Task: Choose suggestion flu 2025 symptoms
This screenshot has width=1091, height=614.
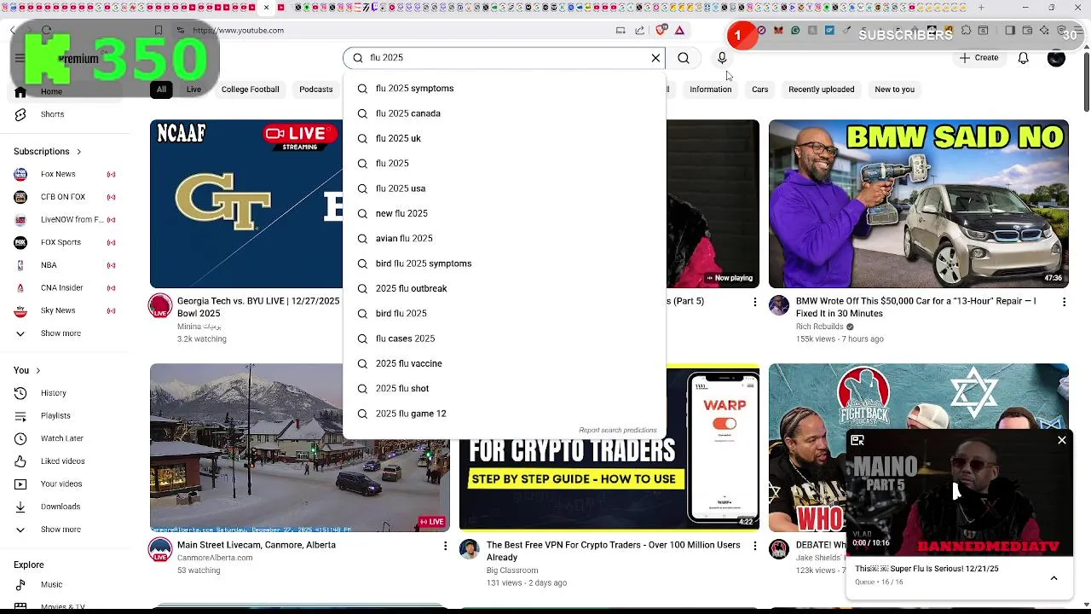Action: tap(505, 89)
